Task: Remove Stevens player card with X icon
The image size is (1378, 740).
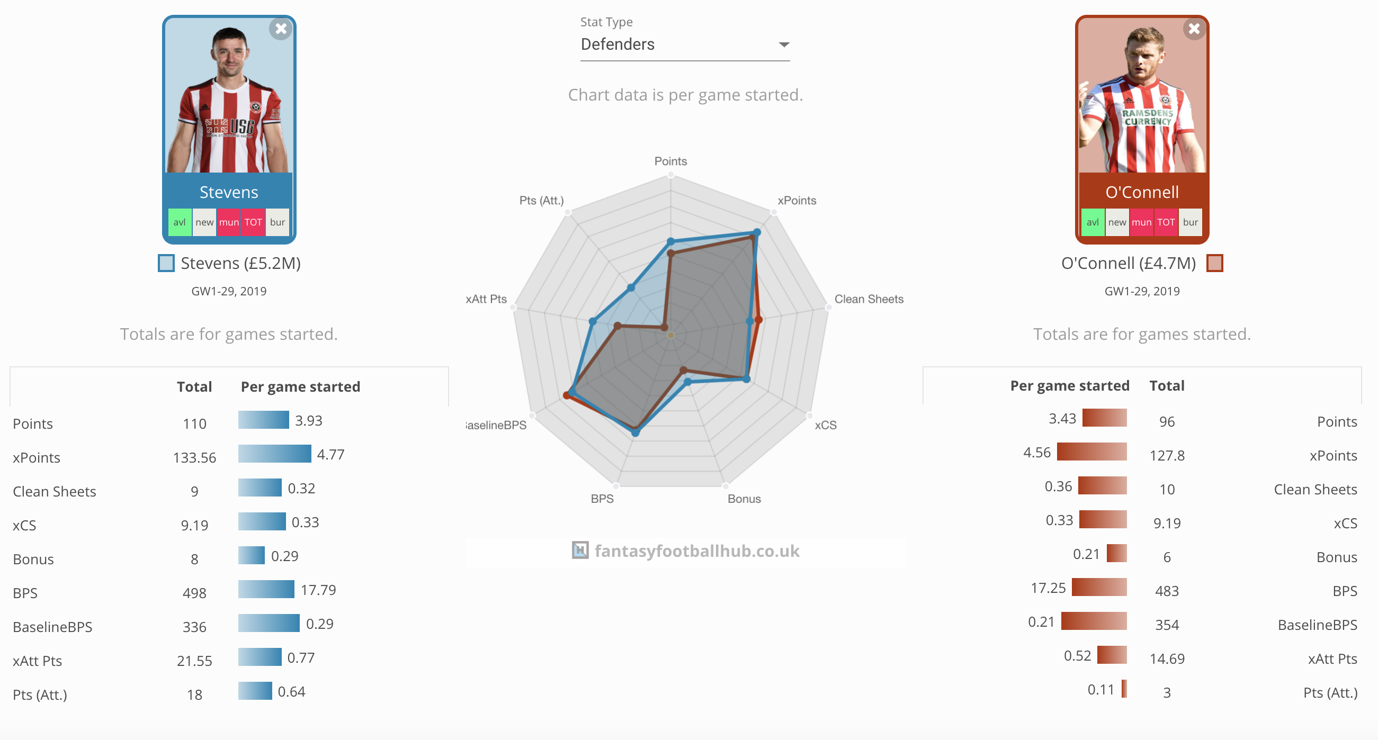Action: (x=281, y=29)
